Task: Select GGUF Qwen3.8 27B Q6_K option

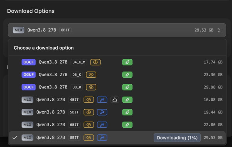Action: pos(117,75)
